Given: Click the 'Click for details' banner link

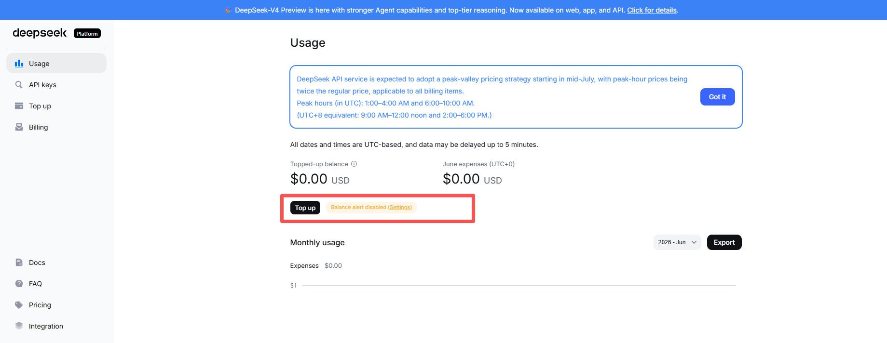Looking at the screenshot, I should 652,10.
